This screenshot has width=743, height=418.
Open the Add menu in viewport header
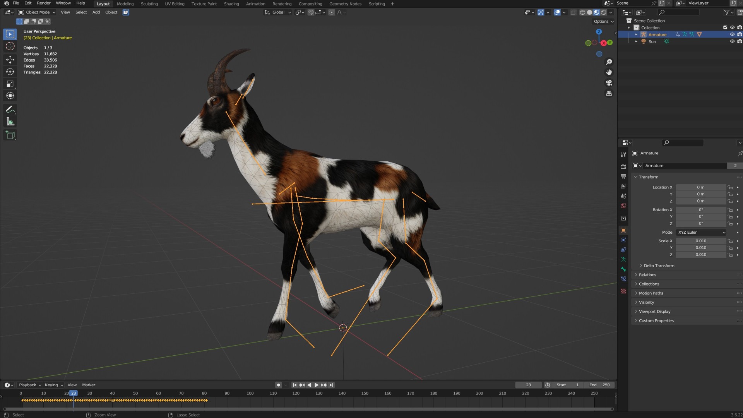[96, 12]
